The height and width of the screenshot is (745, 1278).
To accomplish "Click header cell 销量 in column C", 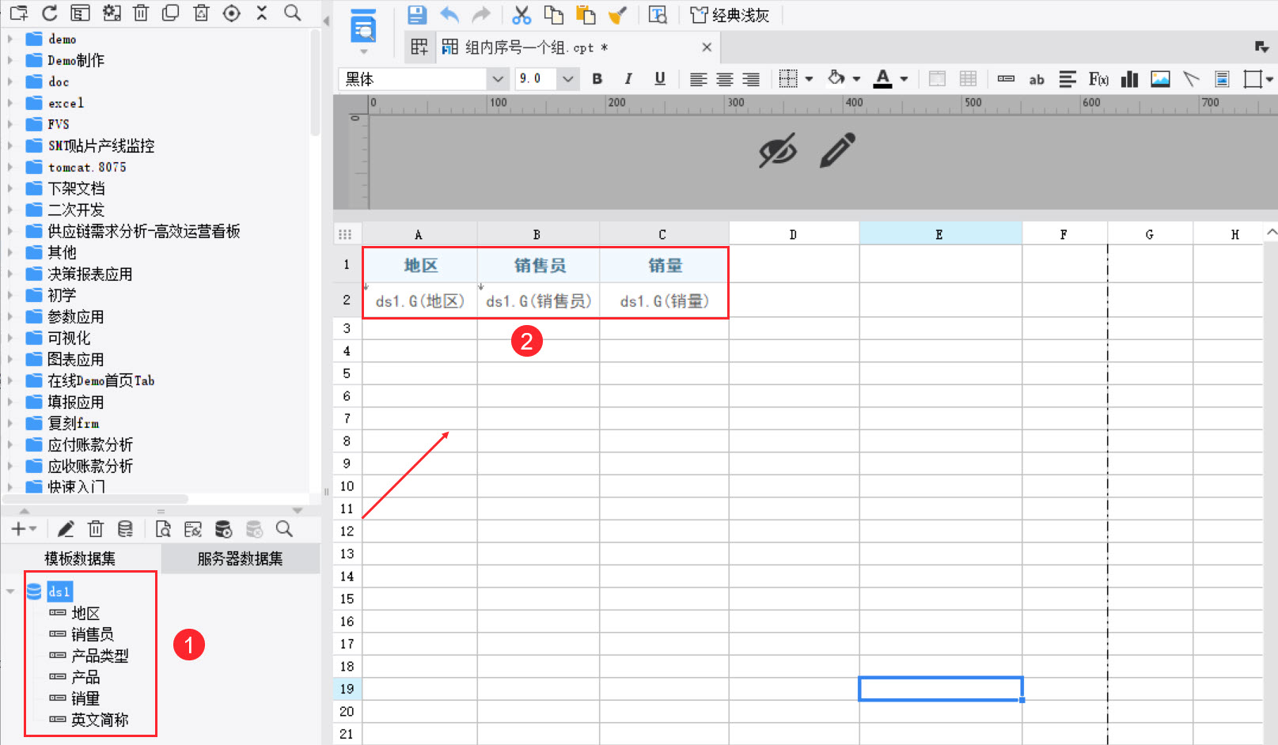I will (665, 265).
